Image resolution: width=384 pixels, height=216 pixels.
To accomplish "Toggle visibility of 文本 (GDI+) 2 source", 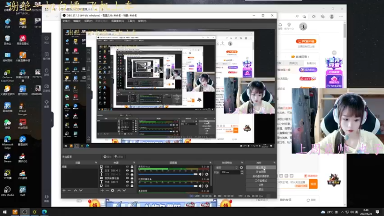I will (127, 170).
